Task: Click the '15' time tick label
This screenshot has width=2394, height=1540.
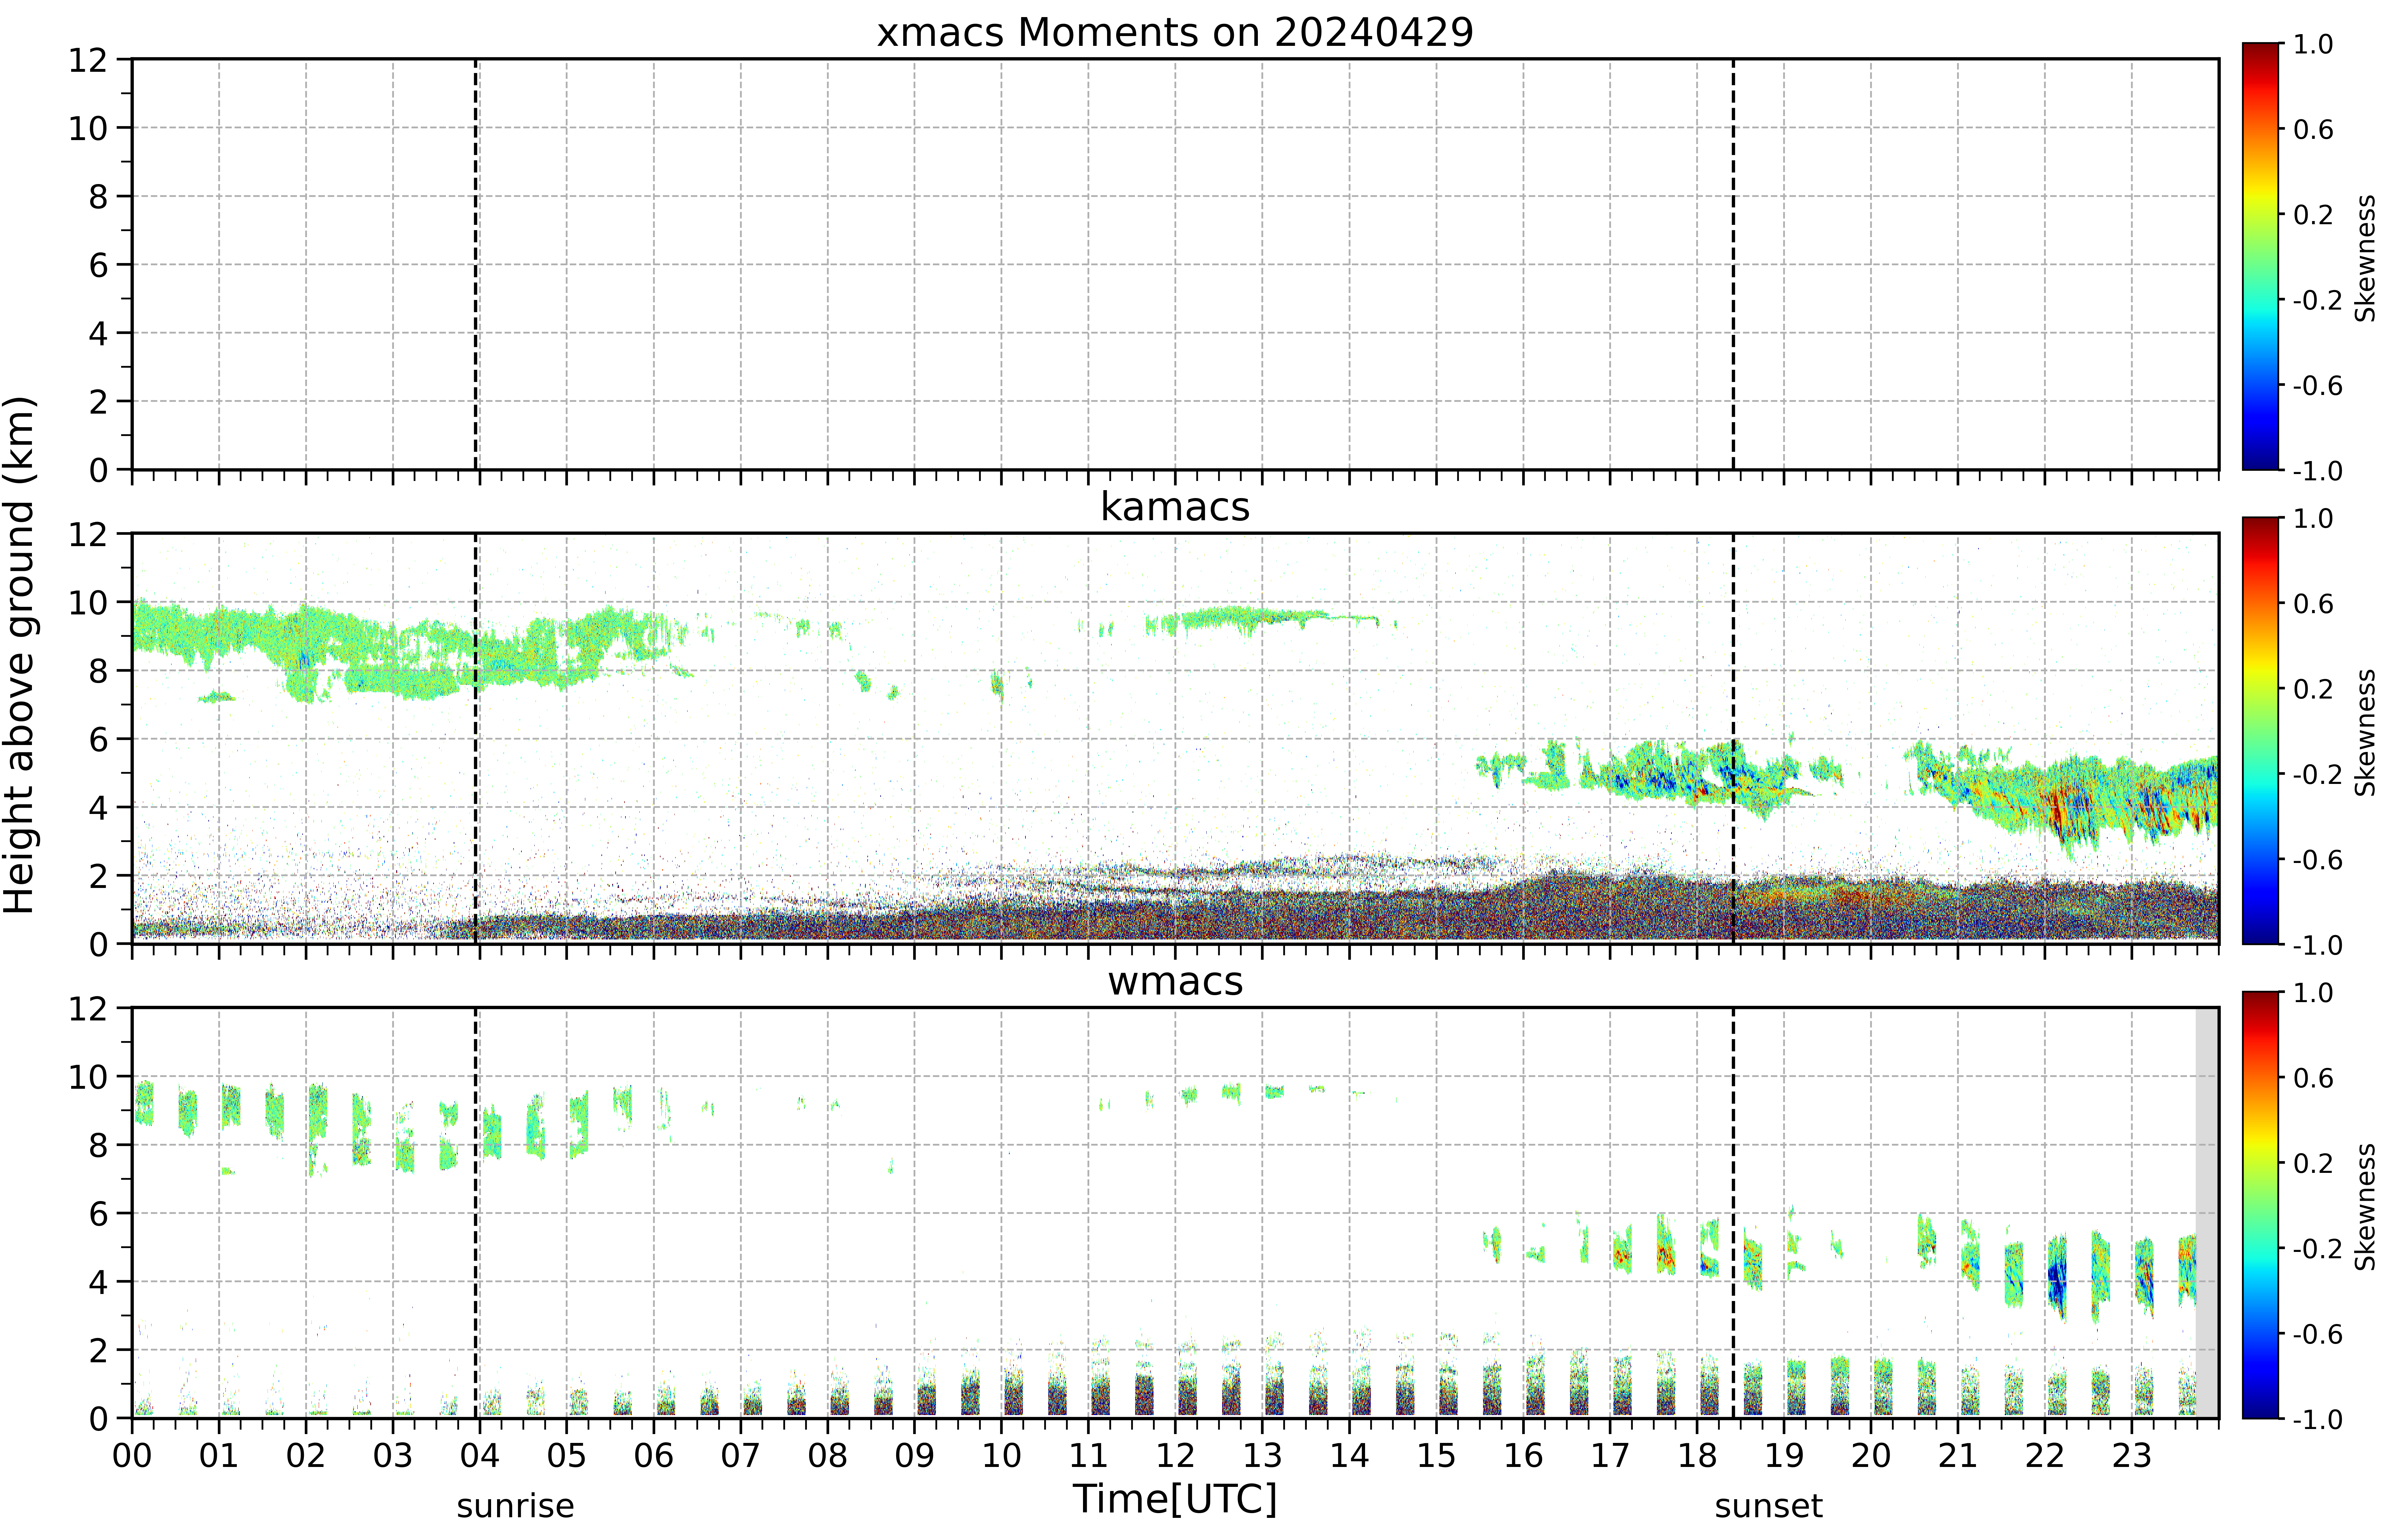Action: pyautogui.click(x=1436, y=1456)
